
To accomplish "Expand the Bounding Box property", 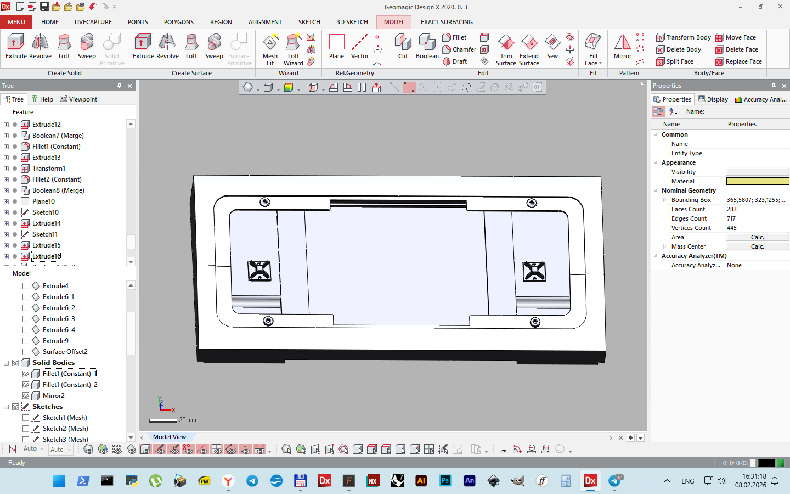I will pos(665,200).
